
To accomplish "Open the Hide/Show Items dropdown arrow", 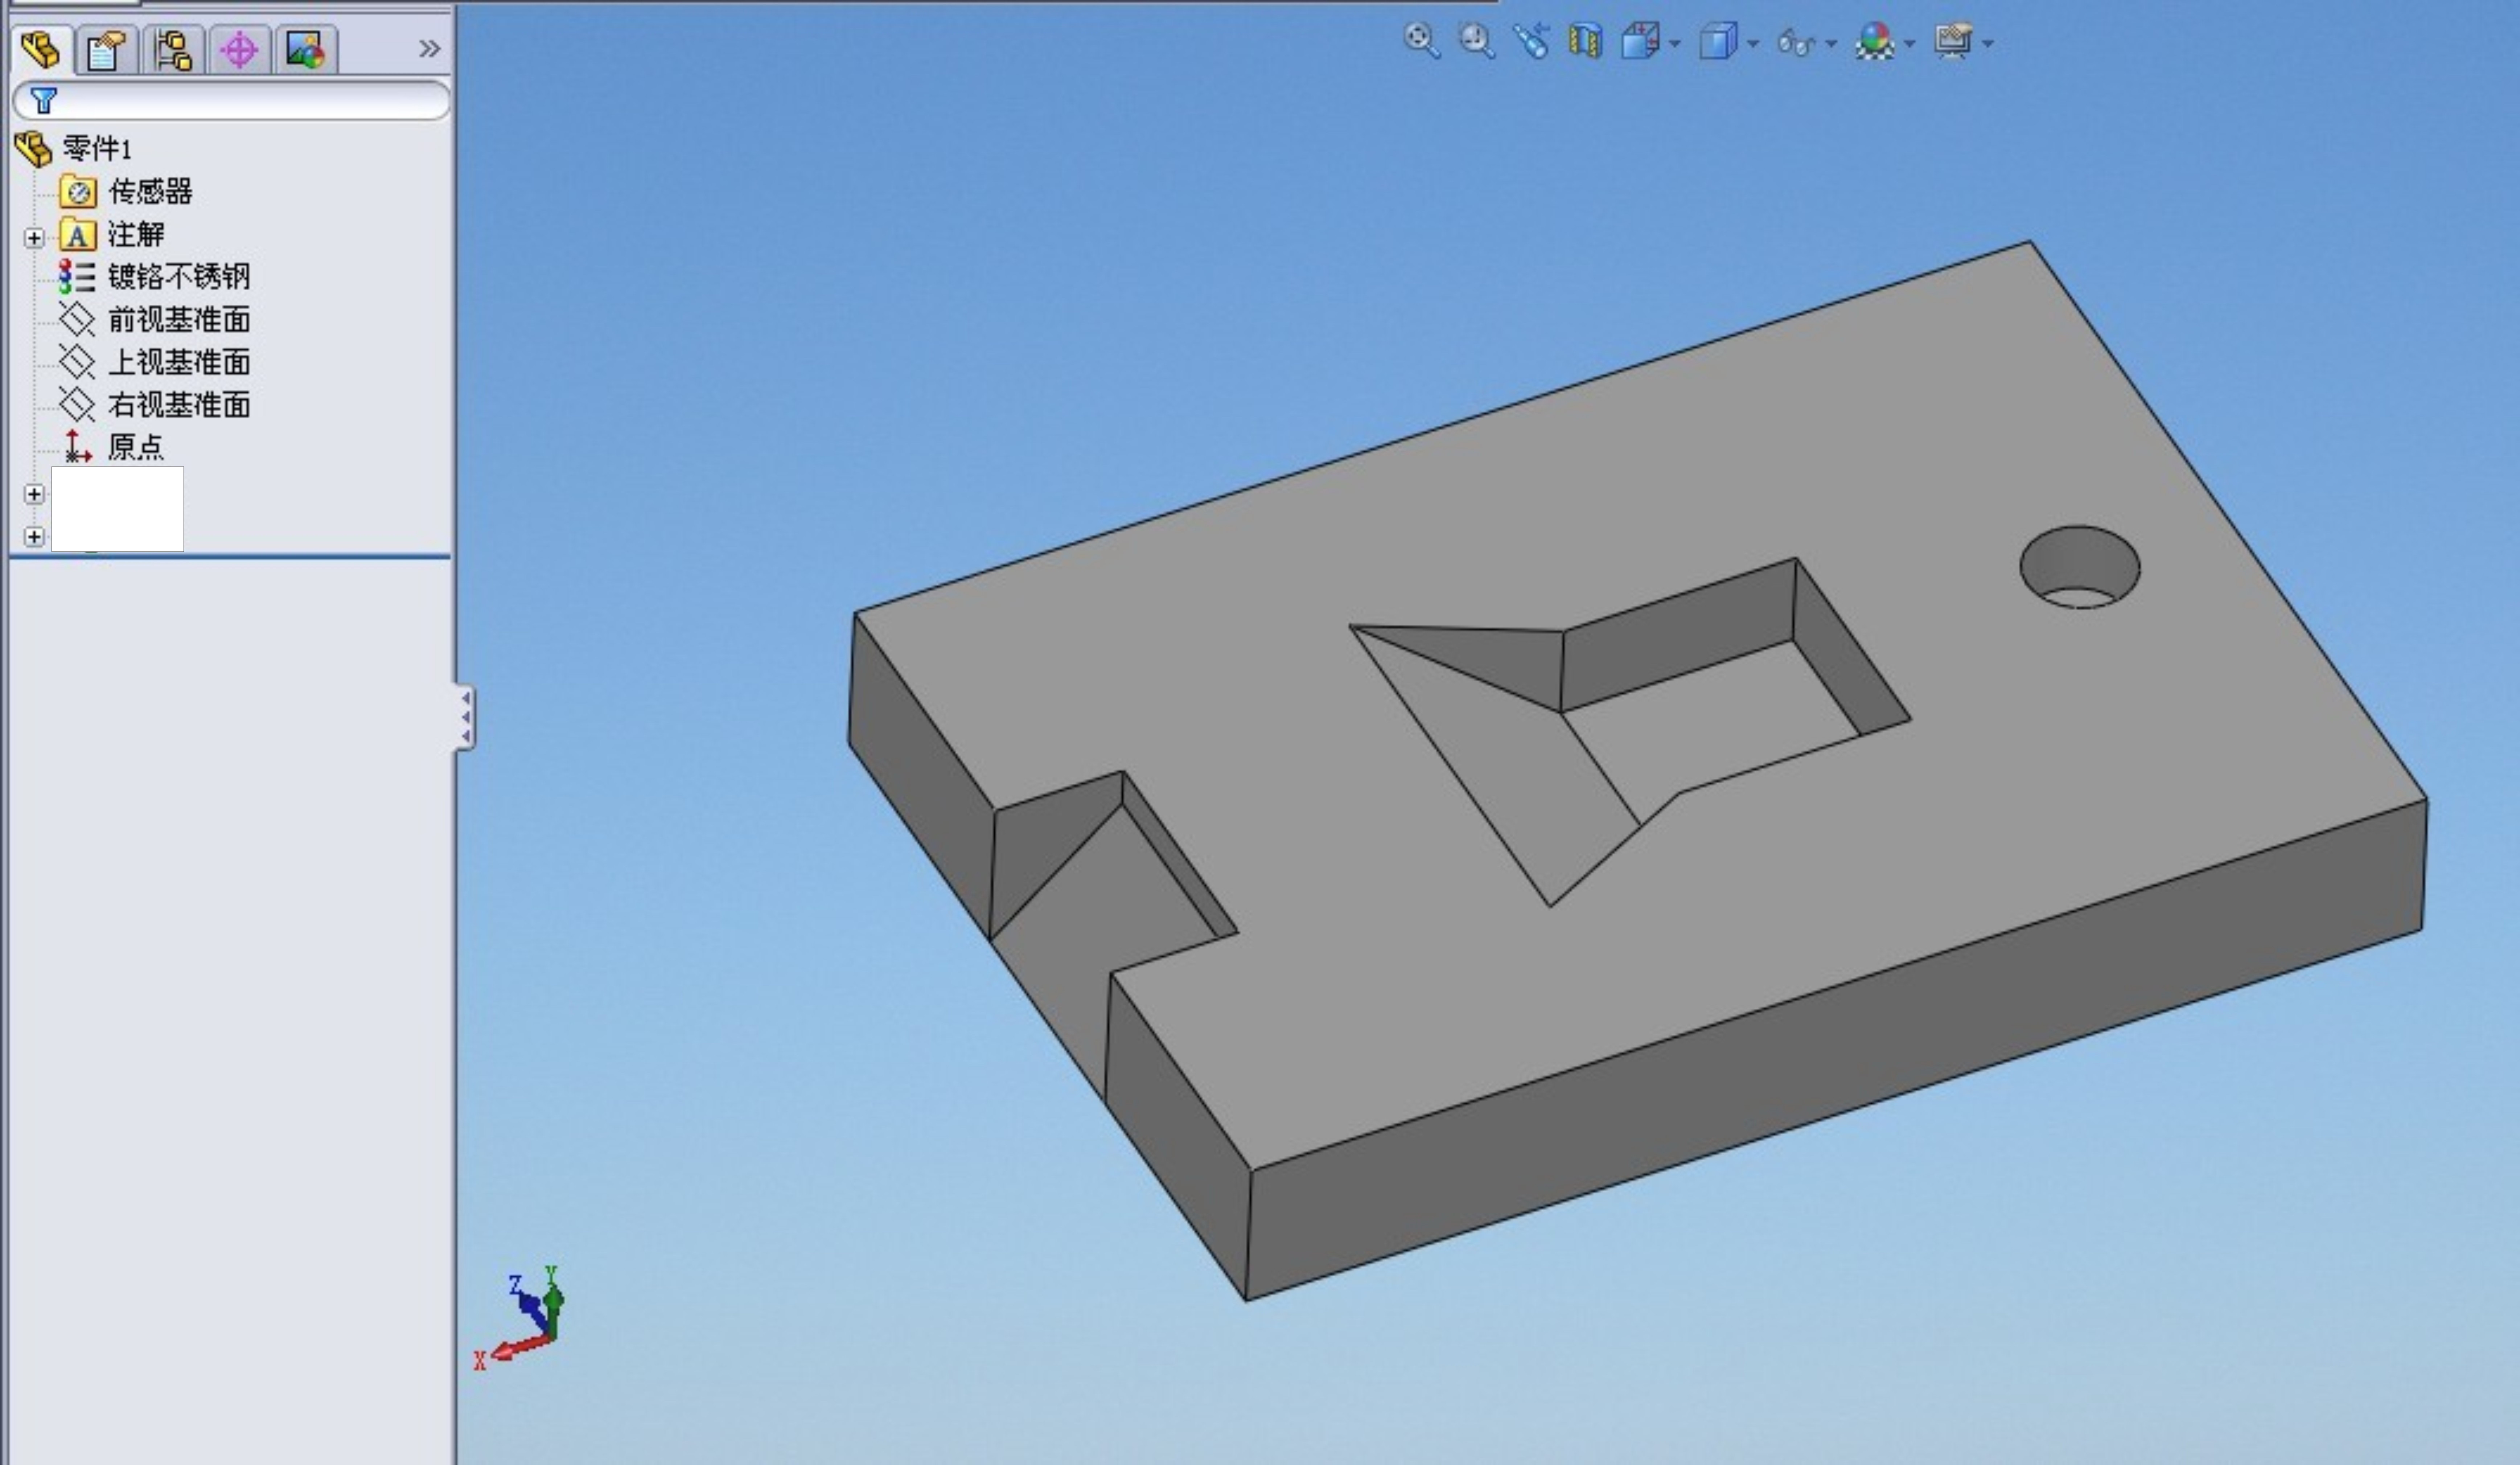I will (1831, 44).
